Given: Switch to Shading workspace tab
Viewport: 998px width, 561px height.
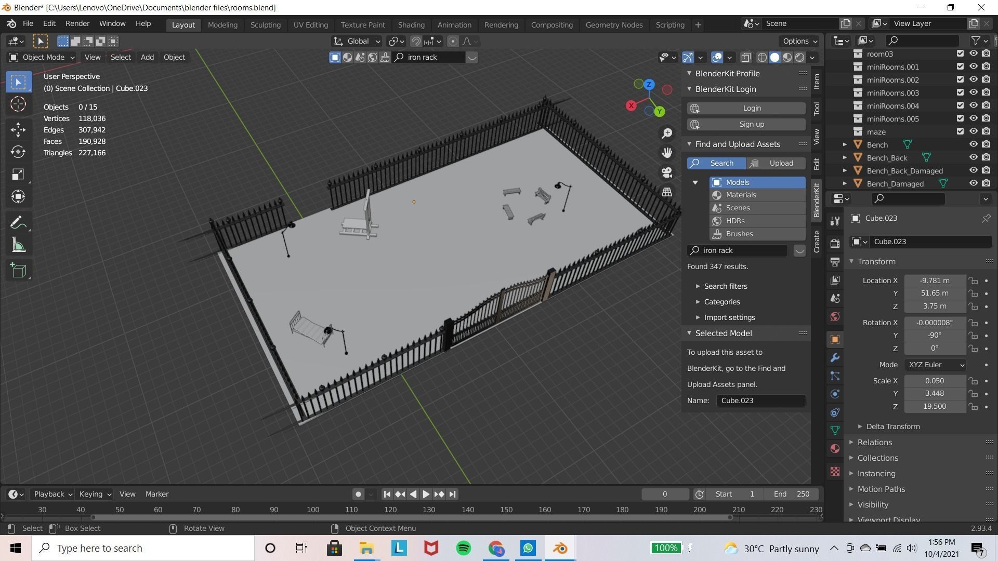Looking at the screenshot, I should (x=411, y=24).
